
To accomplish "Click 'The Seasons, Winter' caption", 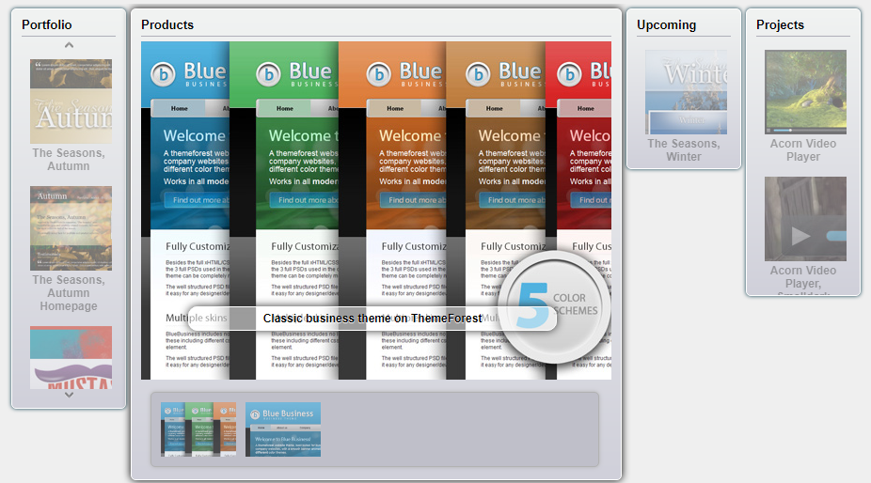I will (x=684, y=150).
